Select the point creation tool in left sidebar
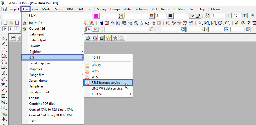The height and width of the screenshot is (125, 256). click(3, 38)
